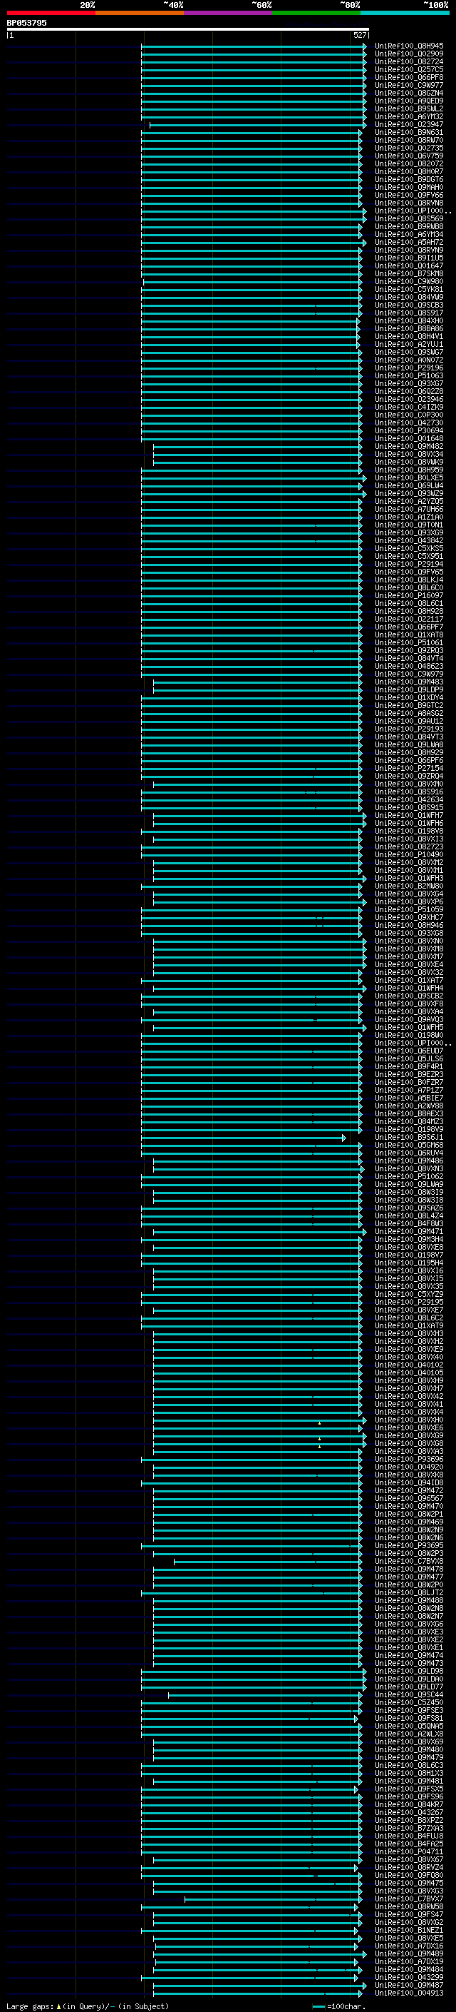Open the UniRef100_Q9AVQ3 hit
The image size is (456, 2012).
pos(409,1019)
